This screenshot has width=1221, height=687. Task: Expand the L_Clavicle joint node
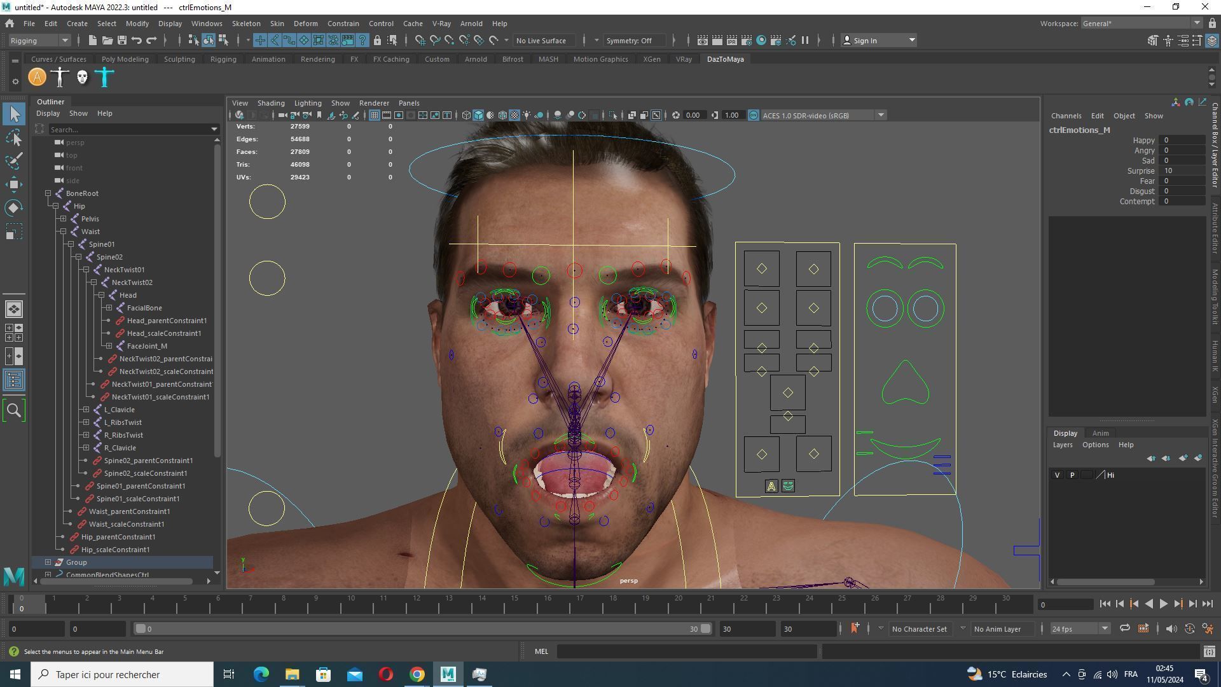(86, 410)
